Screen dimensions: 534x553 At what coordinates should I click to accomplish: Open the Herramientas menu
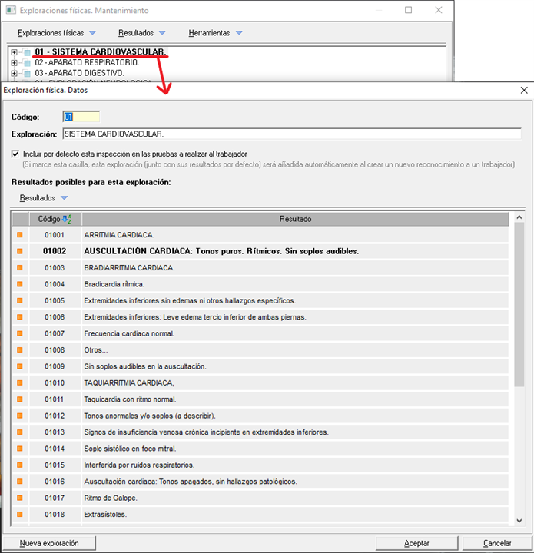pos(215,33)
